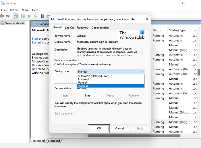
Task: Open the File menu
Action: coord(3,10)
